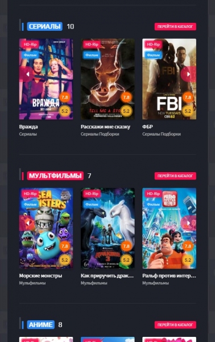Open the Сериалы section heading
The image size is (215, 342).
click(x=44, y=26)
